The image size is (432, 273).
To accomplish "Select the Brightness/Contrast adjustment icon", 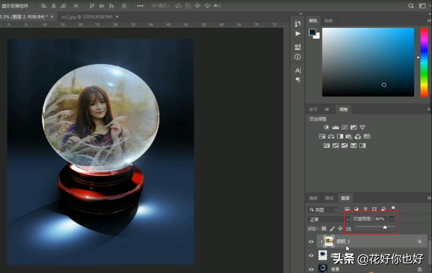I will pos(326,127).
